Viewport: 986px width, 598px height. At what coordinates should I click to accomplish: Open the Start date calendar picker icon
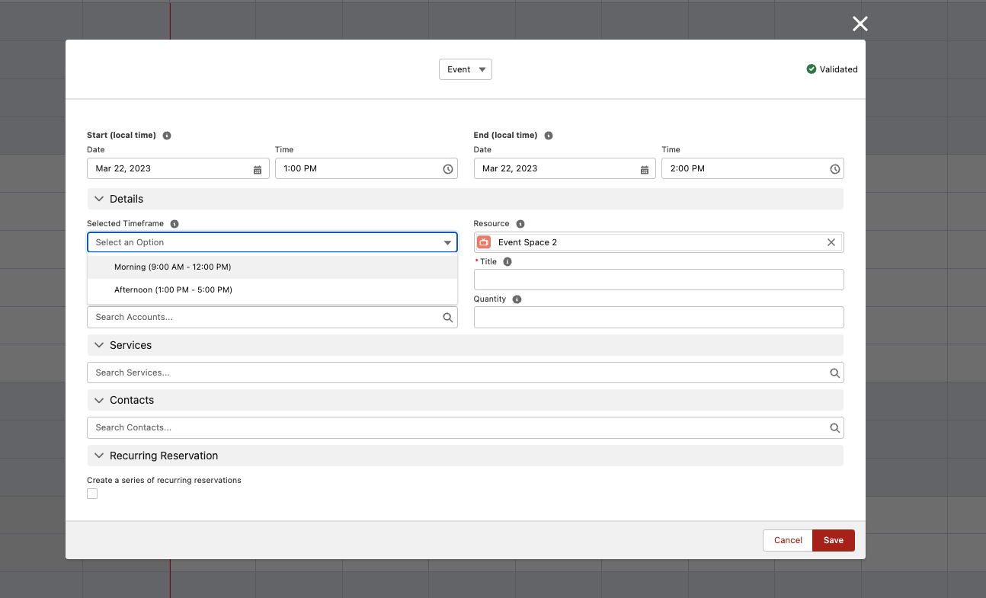coord(258,169)
